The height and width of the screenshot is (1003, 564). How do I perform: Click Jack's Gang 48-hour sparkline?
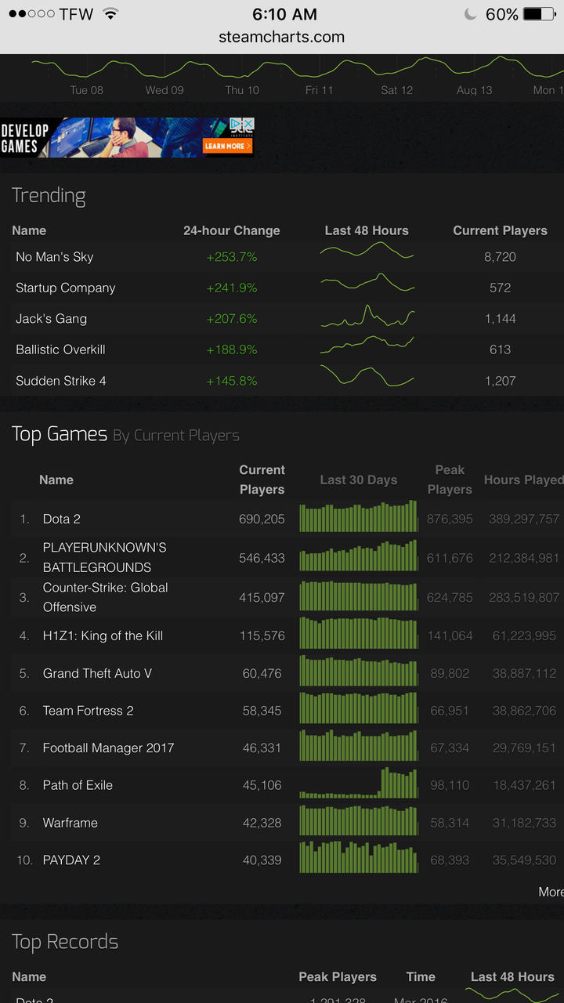367,316
